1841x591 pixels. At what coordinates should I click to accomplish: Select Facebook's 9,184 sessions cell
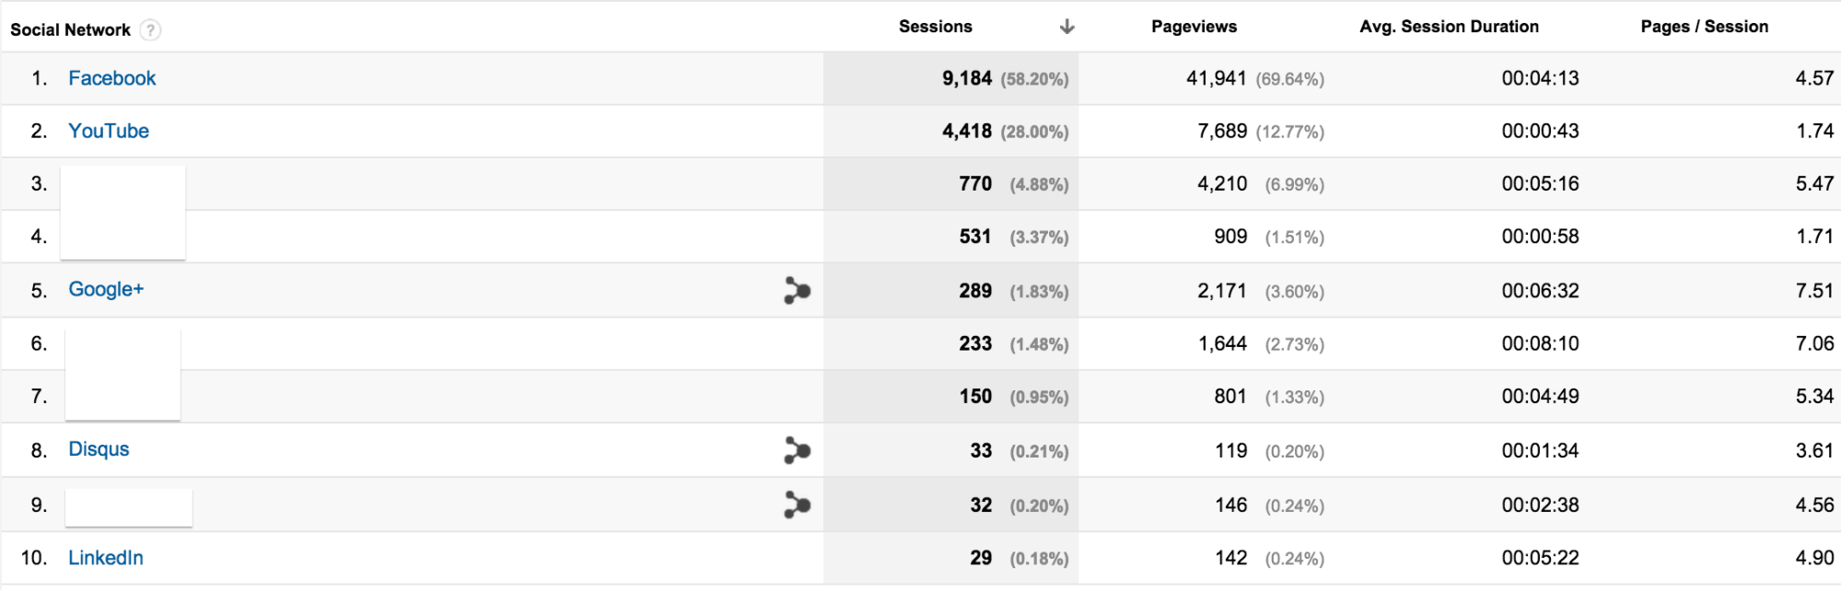[x=967, y=78]
